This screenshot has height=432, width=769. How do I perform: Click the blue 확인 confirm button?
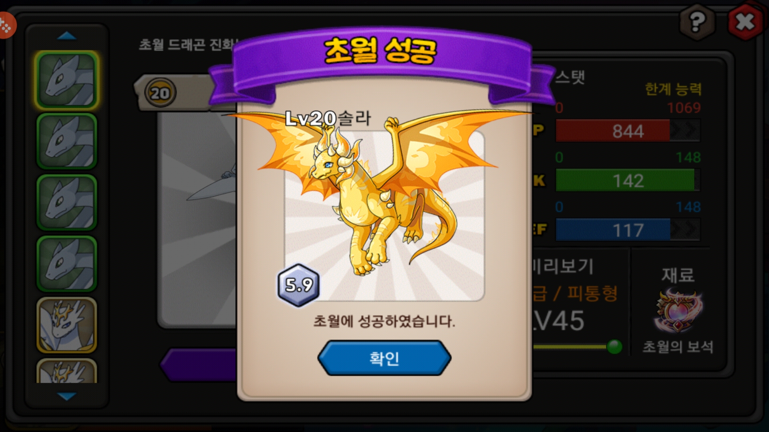[x=384, y=358]
